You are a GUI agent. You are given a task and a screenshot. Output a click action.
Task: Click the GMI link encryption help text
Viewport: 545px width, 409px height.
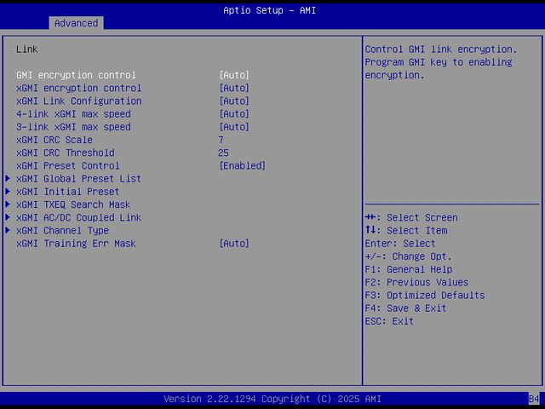(441, 62)
